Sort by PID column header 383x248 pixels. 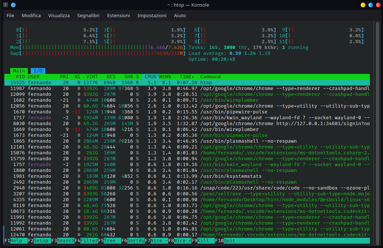click(20, 77)
